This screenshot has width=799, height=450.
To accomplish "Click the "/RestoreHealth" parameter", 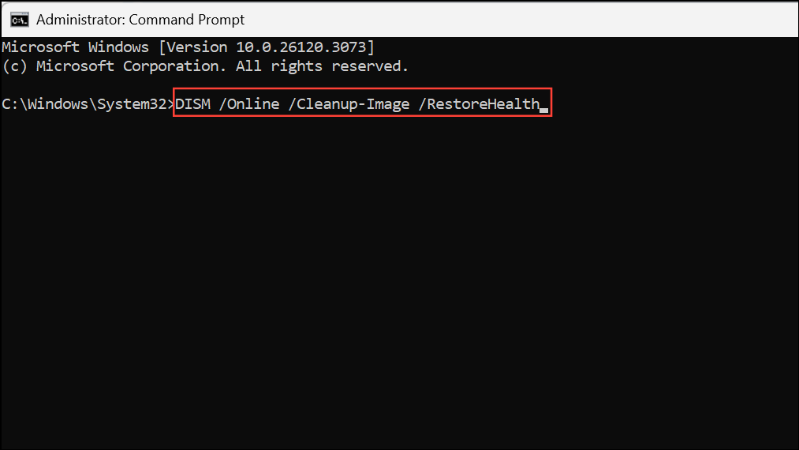I will [x=479, y=104].
